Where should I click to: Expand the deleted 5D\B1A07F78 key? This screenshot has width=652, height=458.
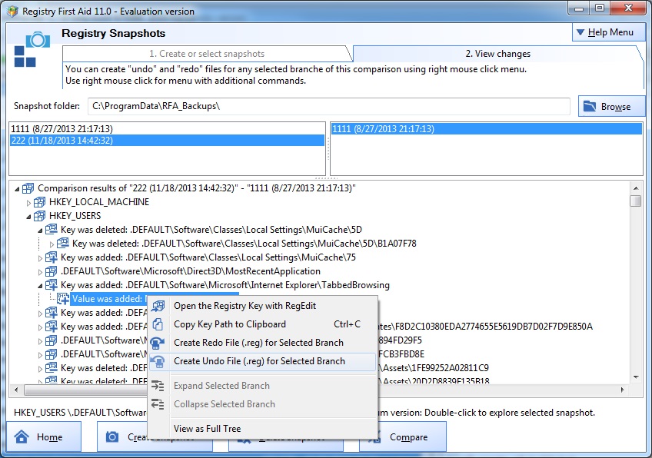(x=52, y=244)
